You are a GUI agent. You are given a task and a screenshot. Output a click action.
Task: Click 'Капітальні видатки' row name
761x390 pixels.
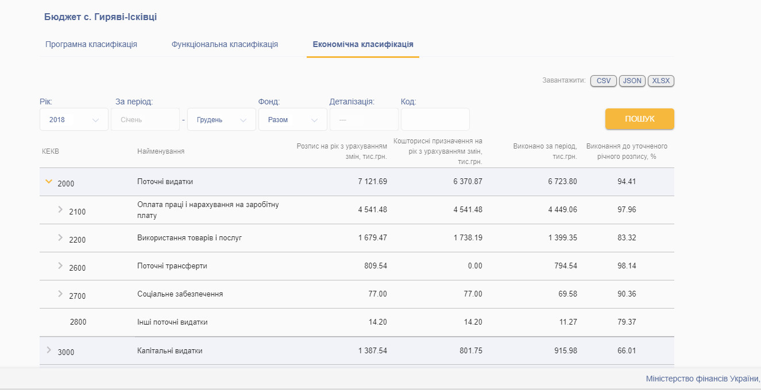coord(170,351)
